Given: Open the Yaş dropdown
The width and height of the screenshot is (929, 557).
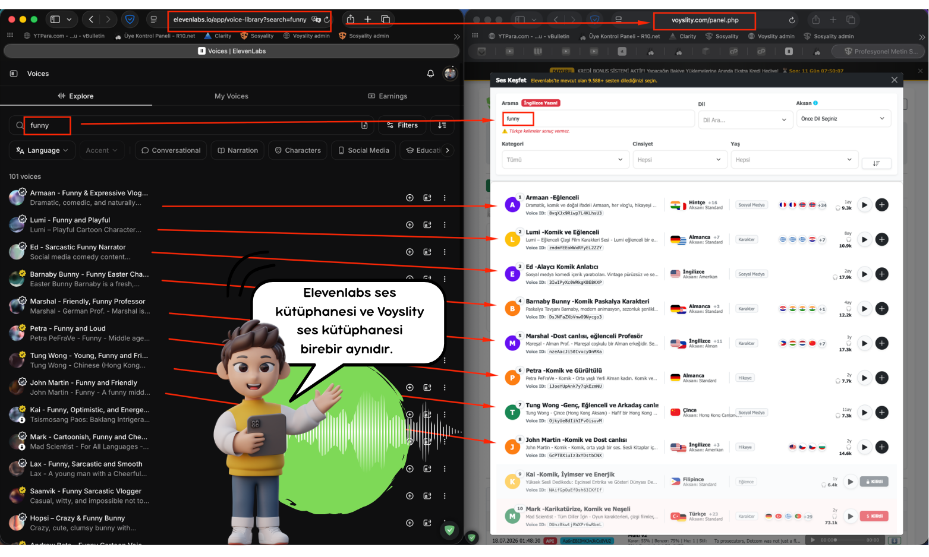Looking at the screenshot, I should [794, 160].
